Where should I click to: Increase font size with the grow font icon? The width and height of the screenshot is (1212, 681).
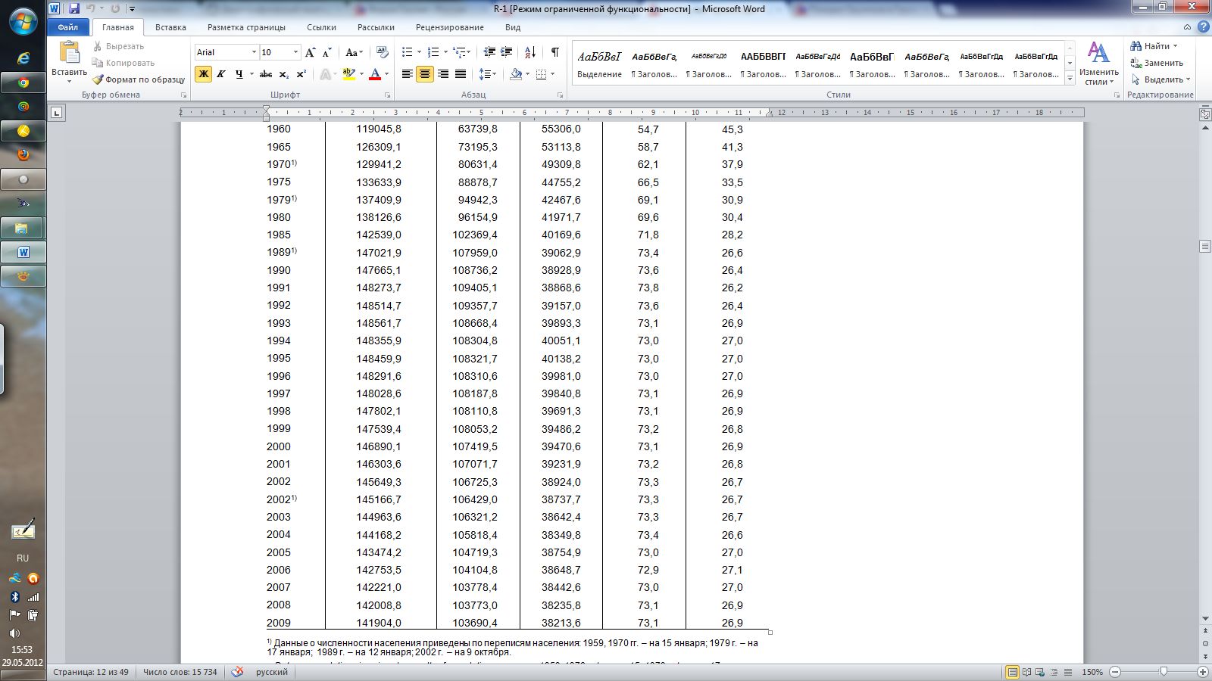[x=310, y=52]
